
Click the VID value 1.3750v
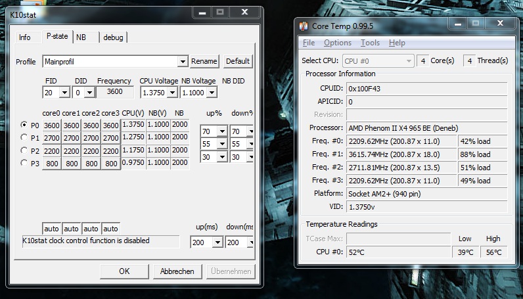tap(427, 207)
